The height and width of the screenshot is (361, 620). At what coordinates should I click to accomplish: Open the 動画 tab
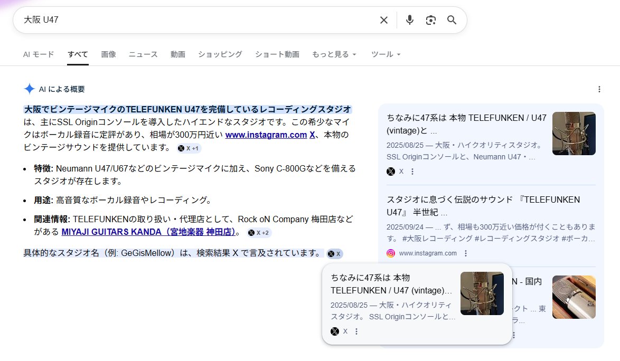pyautogui.click(x=178, y=54)
